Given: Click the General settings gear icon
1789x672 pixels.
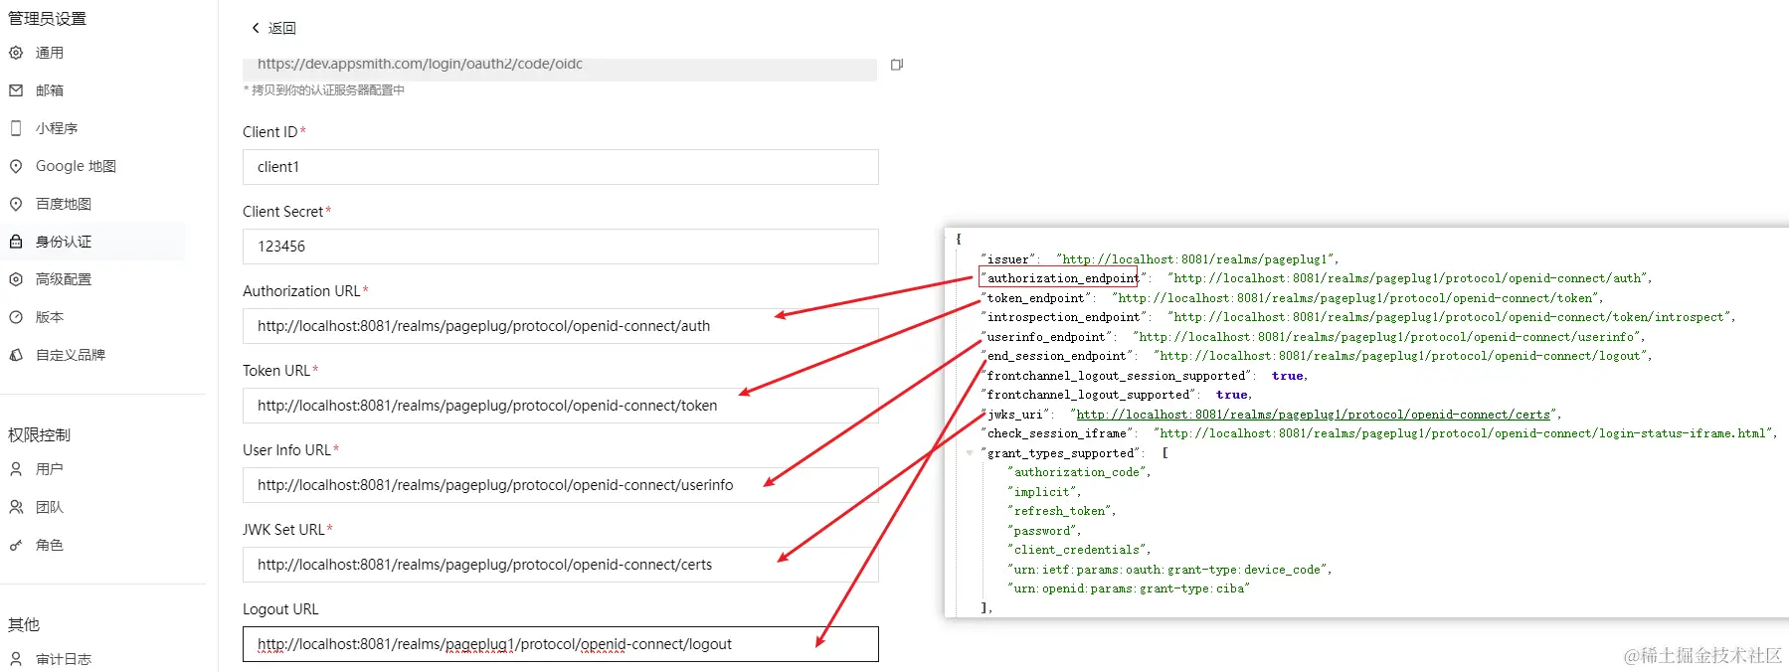Looking at the screenshot, I should [x=16, y=53].
